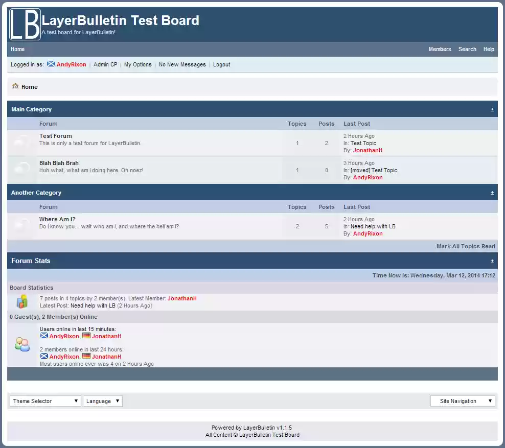Click the German flag beside JonathanH in online users
Viewport: 505px width, 448px height.
pos(87,336)
